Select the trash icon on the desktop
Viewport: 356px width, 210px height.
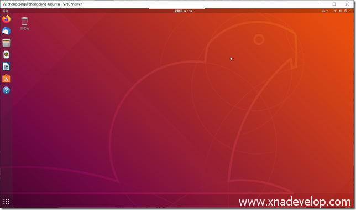[x=24, y=23]
